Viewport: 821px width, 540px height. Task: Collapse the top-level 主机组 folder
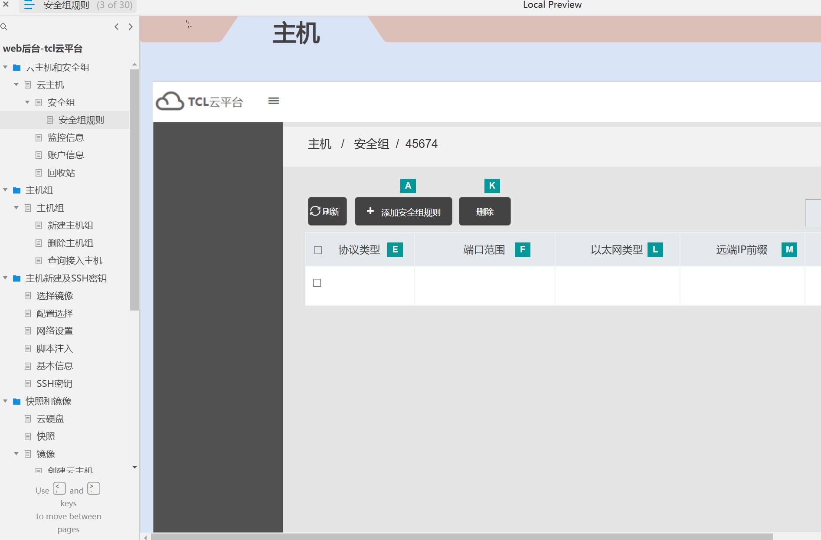(x=5, y=190)
